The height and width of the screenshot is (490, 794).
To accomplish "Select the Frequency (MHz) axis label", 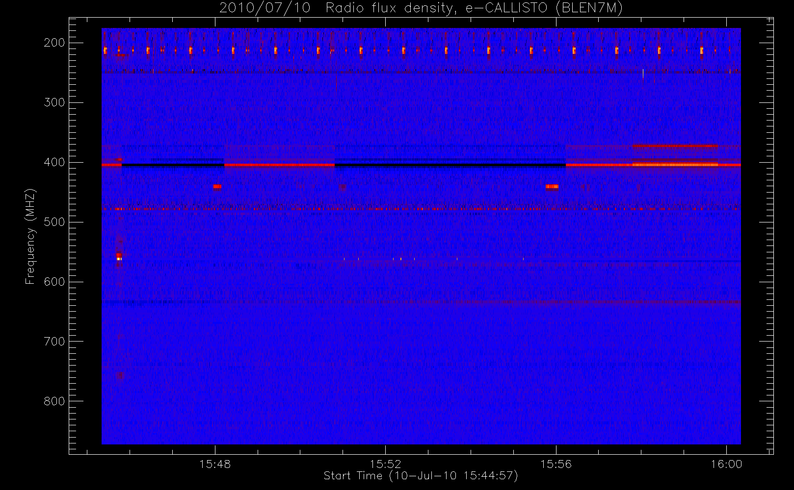I will coord(30,236).
